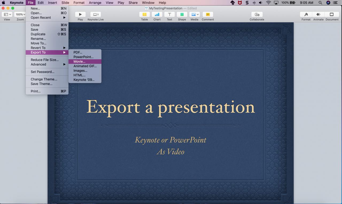Viewport: 342px width, 204px height.
Task: Add a Shape from the toolbar
Action: click(182, 14)
